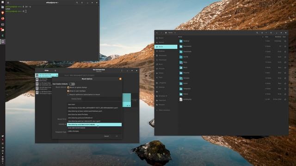The image size is (296, 166).
Task: Select the cyan partition block in Disks
Action: tap(127, 100)
